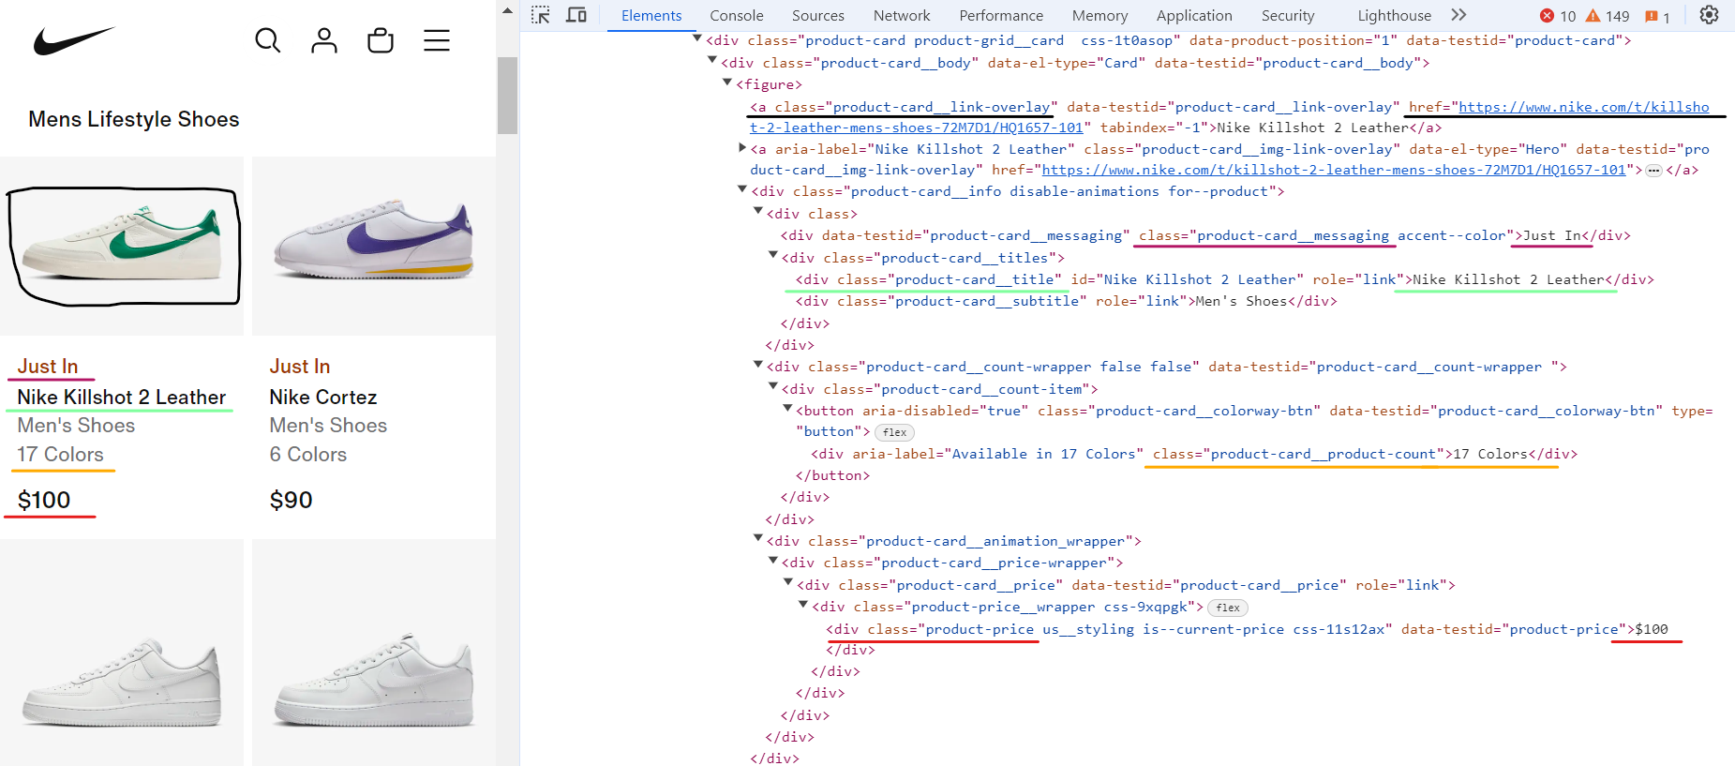Click the red error count indicator

[1558, 16]
